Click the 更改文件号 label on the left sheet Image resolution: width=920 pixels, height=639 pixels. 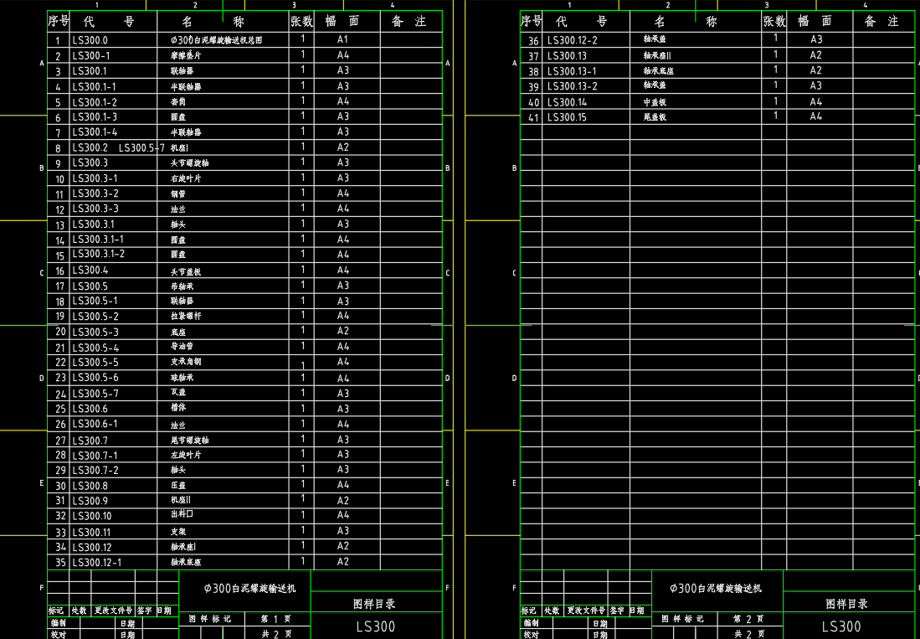tap(112, 611)
